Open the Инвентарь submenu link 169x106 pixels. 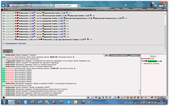point(101,10)
